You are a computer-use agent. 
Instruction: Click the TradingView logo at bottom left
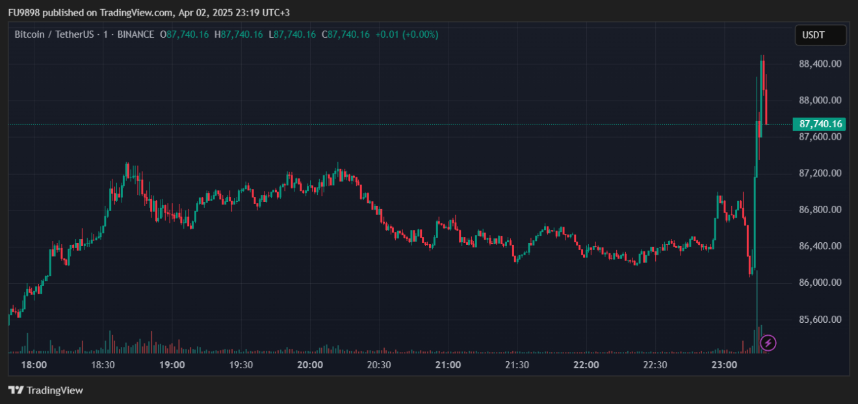45,390
